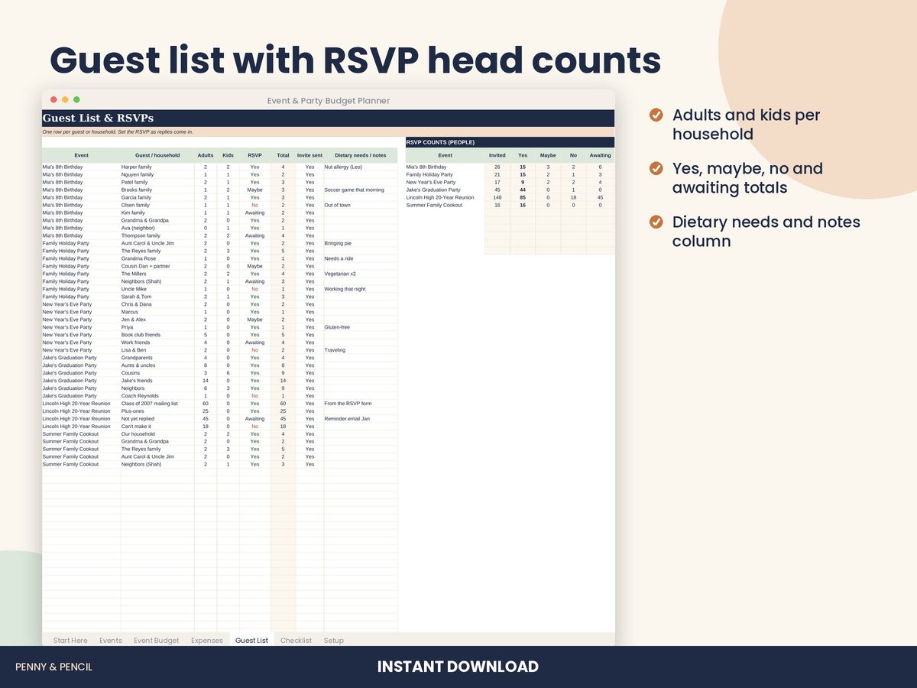Switch to the Setup sheet tab

click(334, 641)
